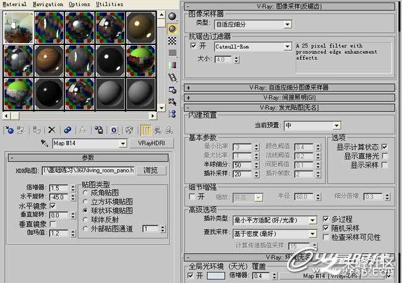Toggle the Backlight icon
The height and width of the screenshot is (283, 402).
(172, 28)
